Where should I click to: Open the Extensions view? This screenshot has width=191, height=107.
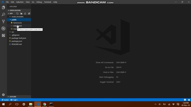tap(3, 35)
